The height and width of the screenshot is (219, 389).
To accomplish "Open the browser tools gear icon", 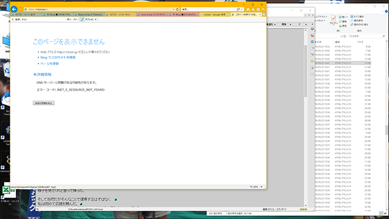I will click(258, 10).
